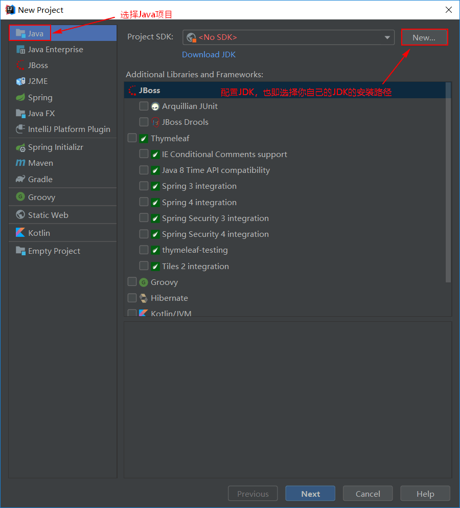Click the Java Enterprise icon
This screenshot has width=460, height=508.
coord(20,50)
